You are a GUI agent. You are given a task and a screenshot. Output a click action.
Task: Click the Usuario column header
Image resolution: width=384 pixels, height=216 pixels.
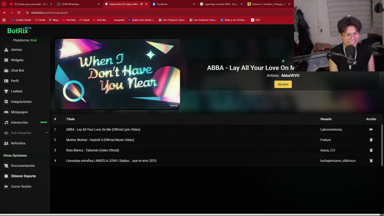coord(326,119)
